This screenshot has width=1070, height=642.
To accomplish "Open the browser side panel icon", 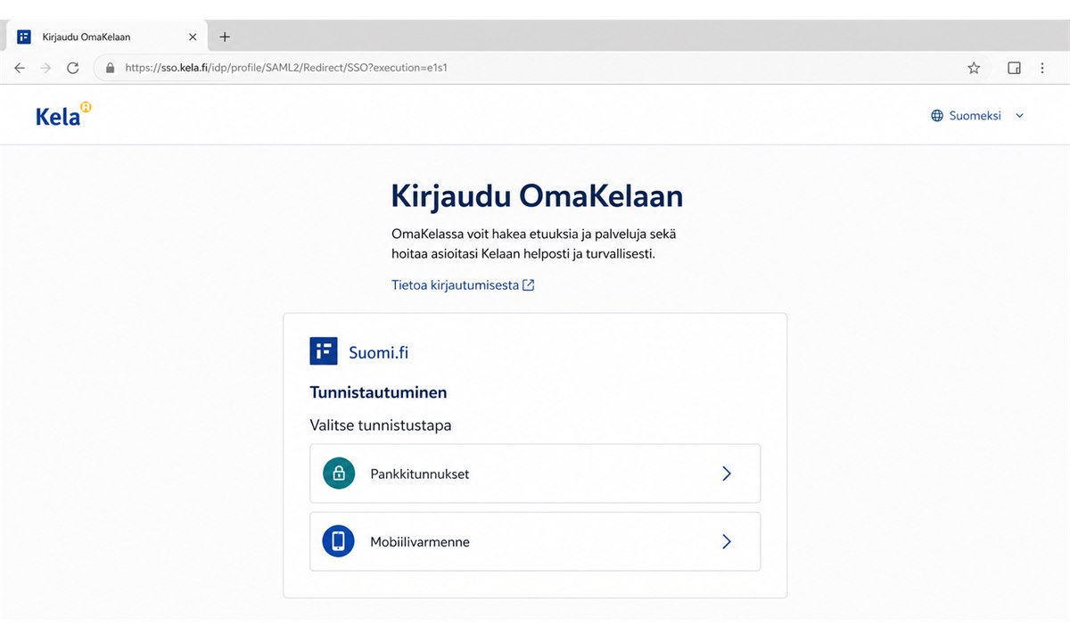I will [x=1014, y=68].
